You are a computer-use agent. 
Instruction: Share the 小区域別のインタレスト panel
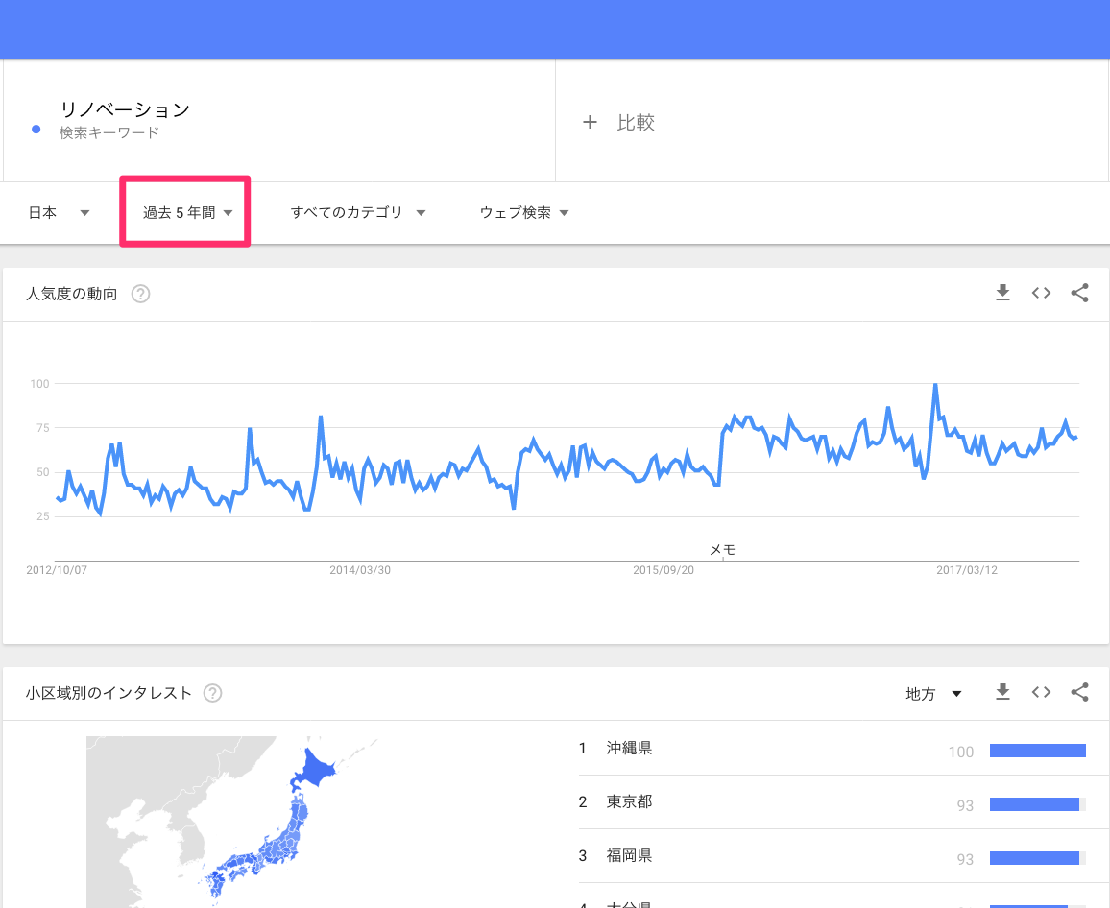coord(1079,692)
